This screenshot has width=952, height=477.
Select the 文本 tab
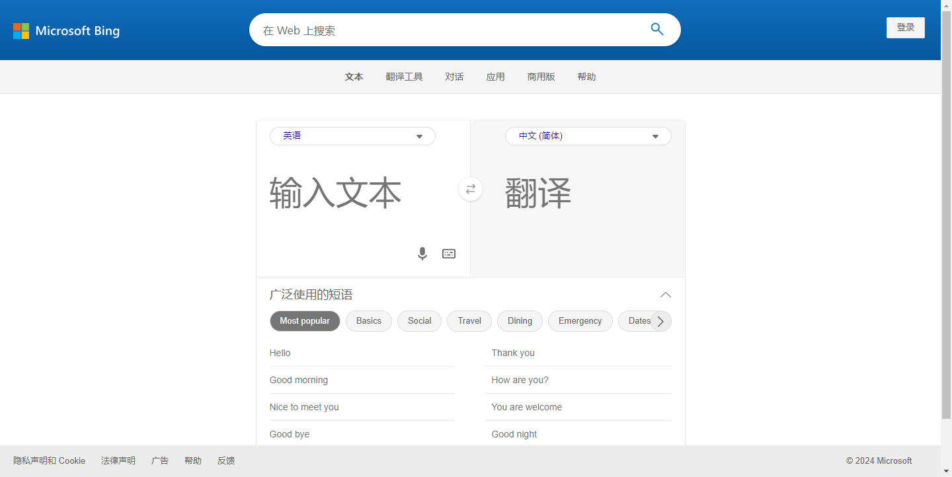point(354,77)
